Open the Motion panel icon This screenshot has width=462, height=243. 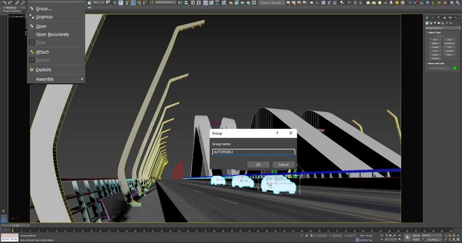coord(444,18)
